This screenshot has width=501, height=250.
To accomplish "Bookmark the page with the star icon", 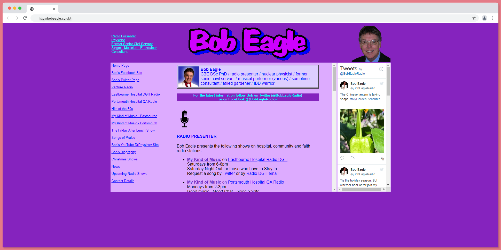I will click(474, 18).
